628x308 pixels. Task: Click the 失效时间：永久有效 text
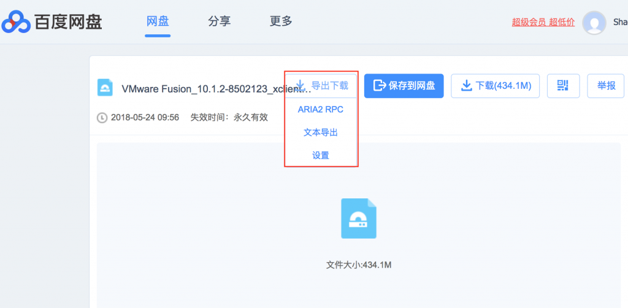coord(229,118)
